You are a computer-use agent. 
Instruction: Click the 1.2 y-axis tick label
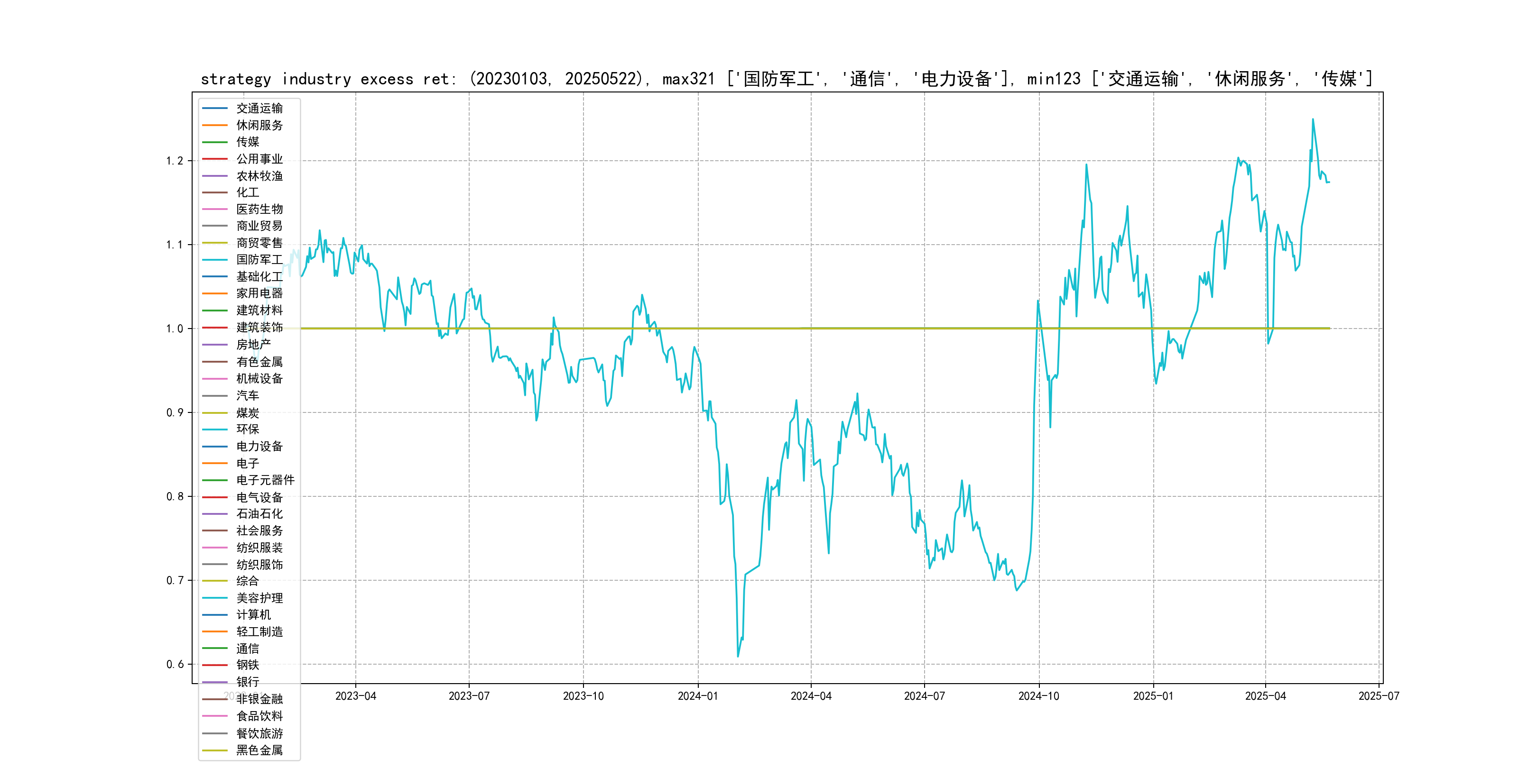coord(174,161)
